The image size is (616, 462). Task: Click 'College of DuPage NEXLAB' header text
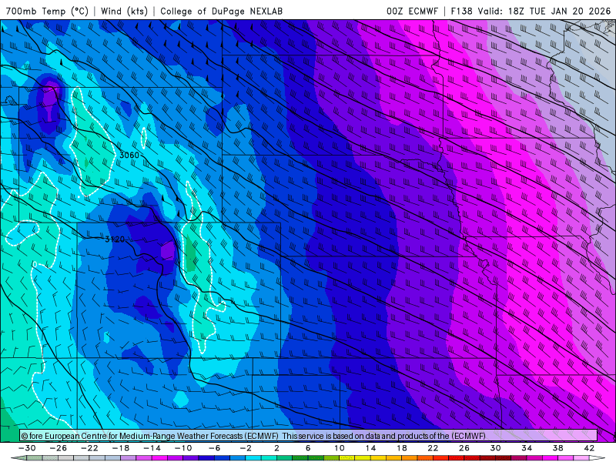[221, 11]
